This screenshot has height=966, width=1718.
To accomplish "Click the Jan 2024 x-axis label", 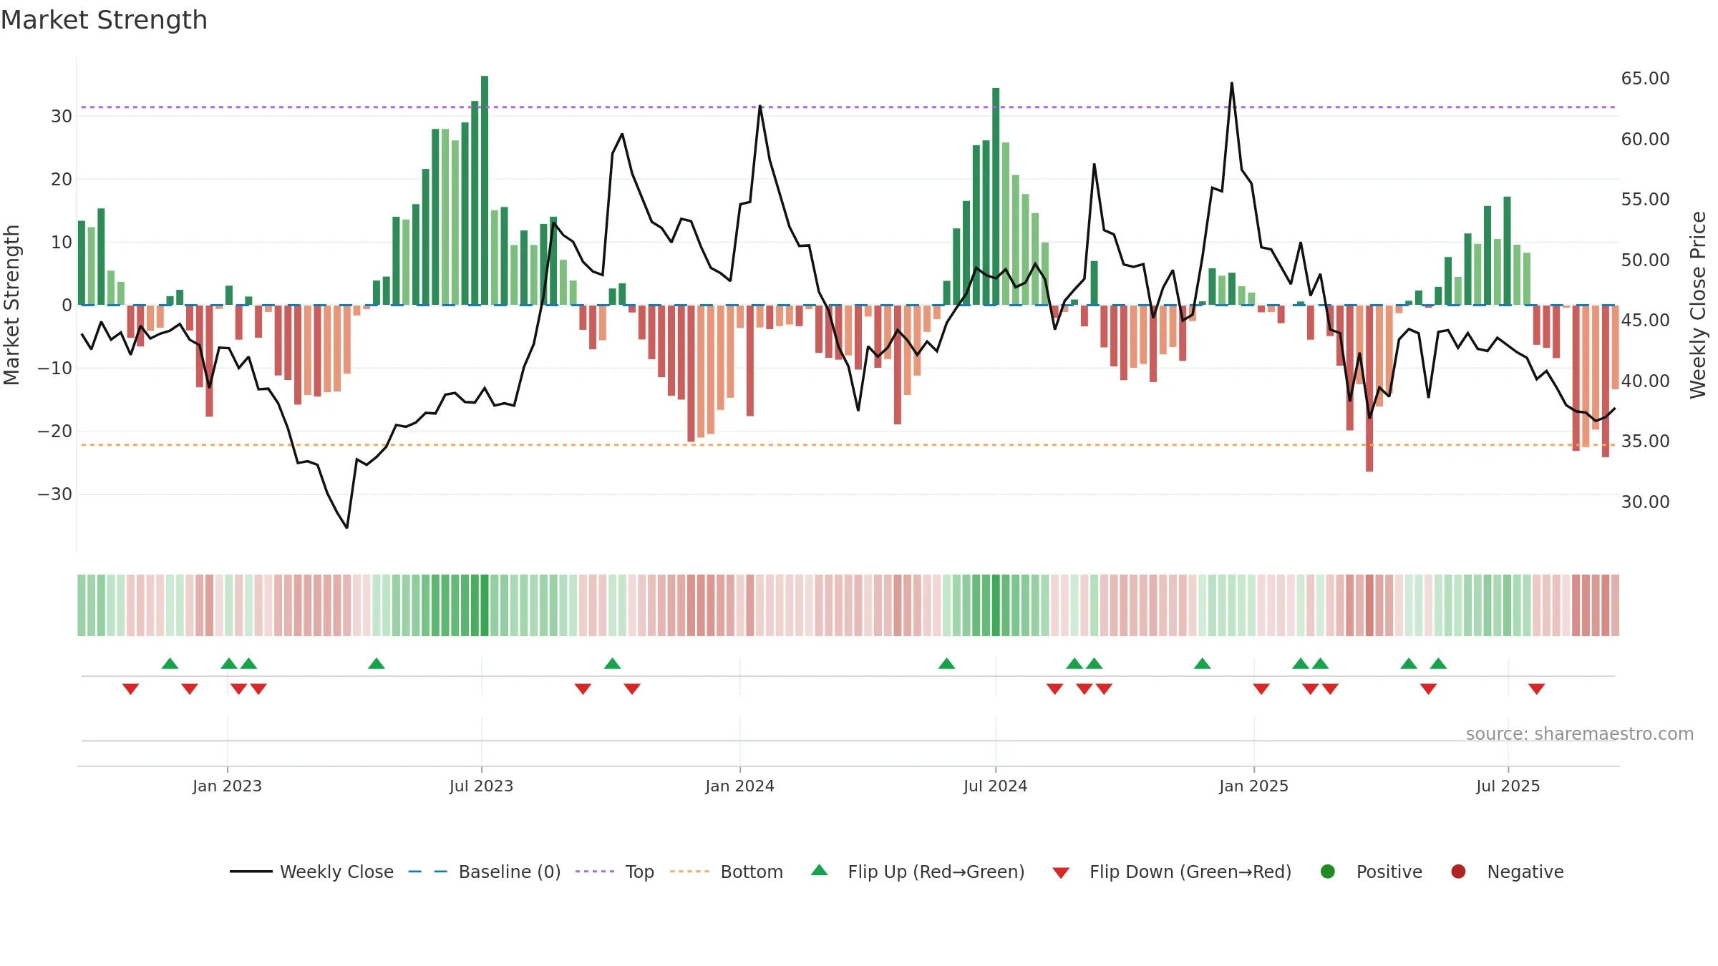I will pos(739,786).
